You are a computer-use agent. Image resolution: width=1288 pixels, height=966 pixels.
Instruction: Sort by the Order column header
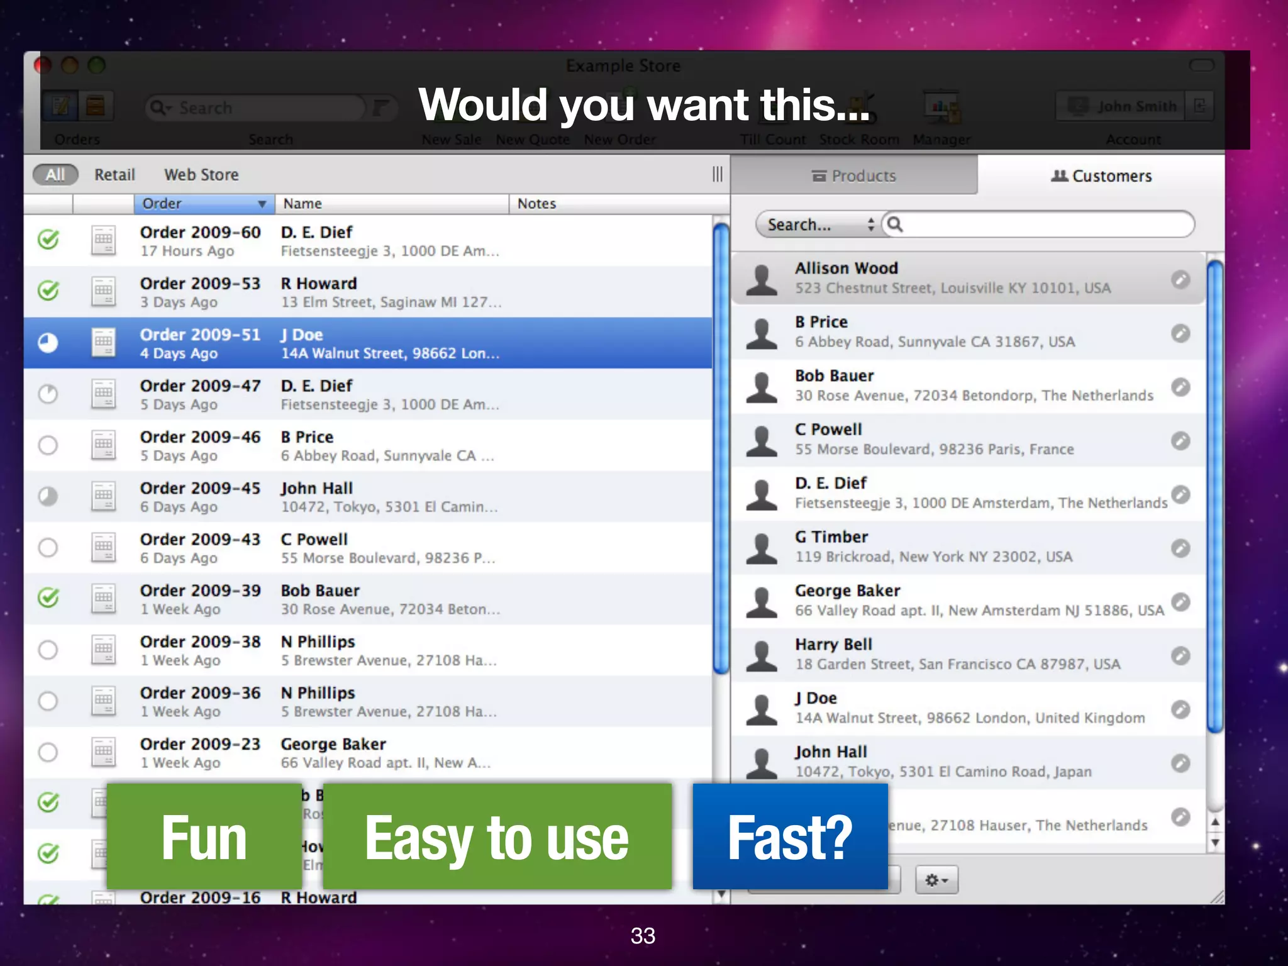click(x=204, y=204)
